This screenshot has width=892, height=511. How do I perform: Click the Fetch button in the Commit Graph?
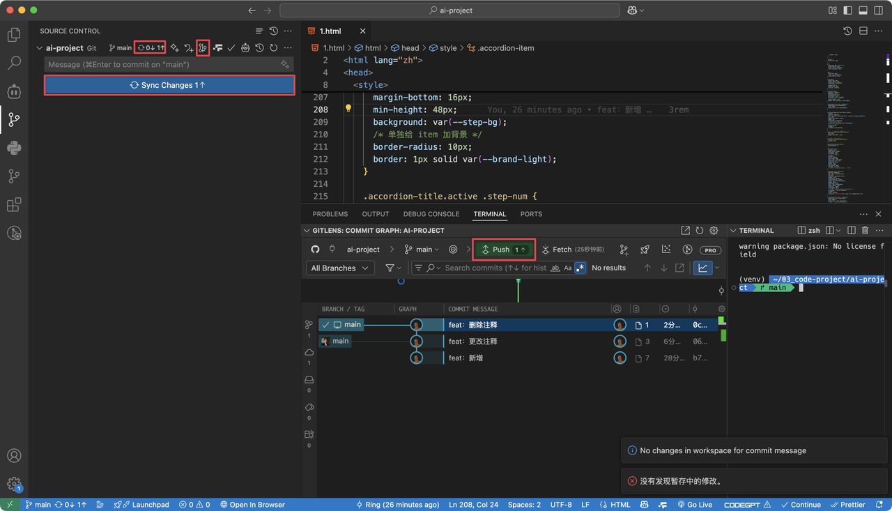pos(571,250)
